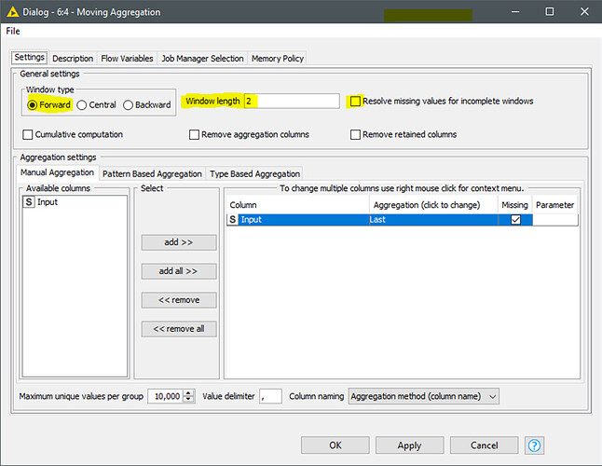The image size is (602, 466).
Task: Click the String type icon in the selected aggregation row
Action: (x=232, y=220)
